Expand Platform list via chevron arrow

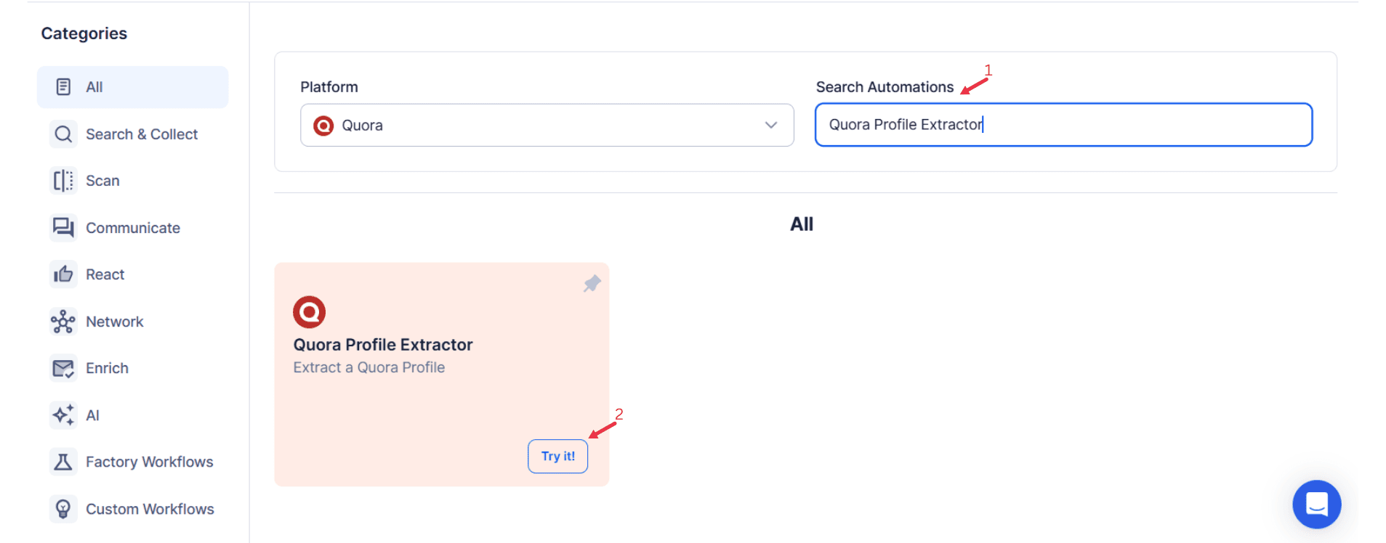pyautogui.click(x=771, y=125)
